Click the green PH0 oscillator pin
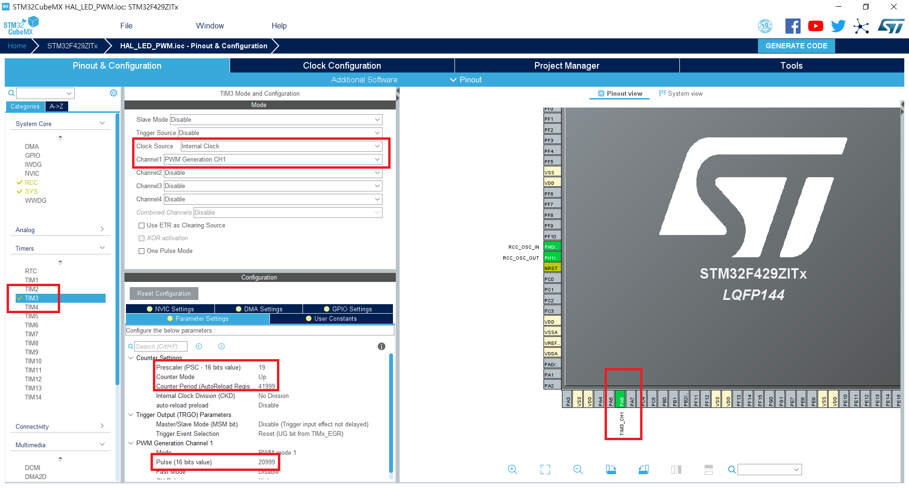This screenshot has width=909, height=488. [552, 247]
